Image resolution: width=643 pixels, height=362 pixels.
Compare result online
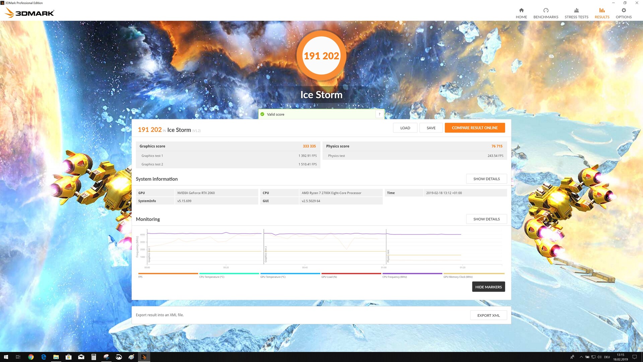click(475, 128)
